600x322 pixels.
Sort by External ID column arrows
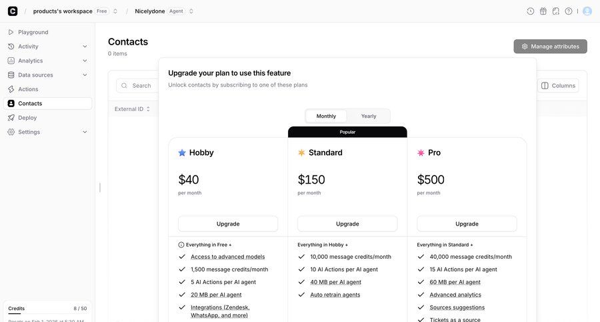pyautogui.click(x=148, y=109)
